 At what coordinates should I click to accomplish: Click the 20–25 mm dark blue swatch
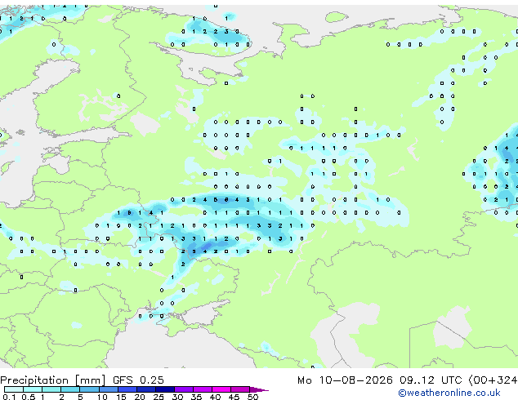tap(146, 389)
